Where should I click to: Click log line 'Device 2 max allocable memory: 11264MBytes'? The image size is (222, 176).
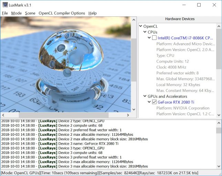click(67, 134)
